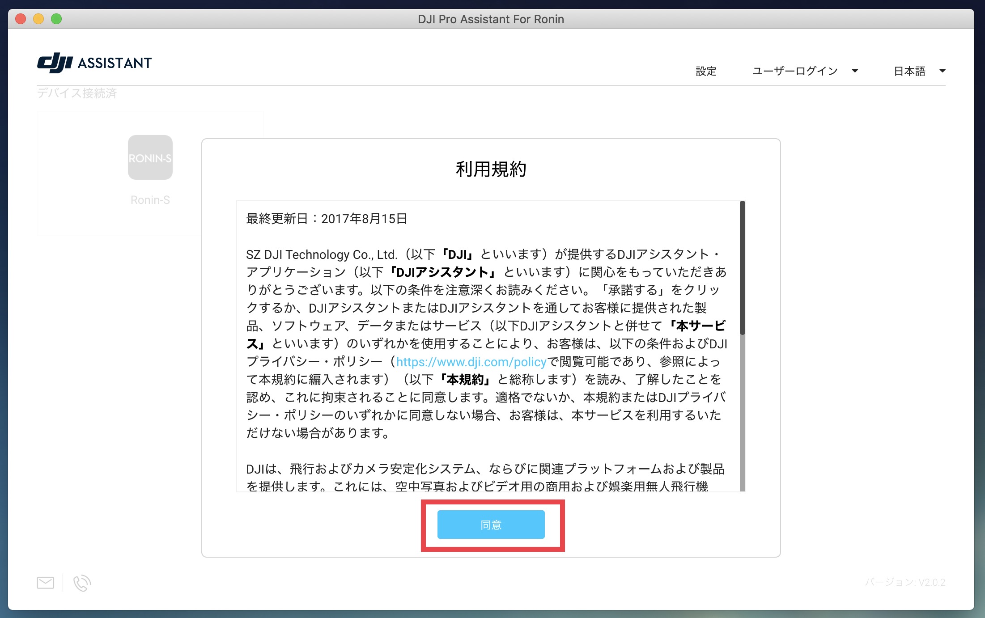Screen dimensions: 985x618
Task: Click the terms of use scrollbar thumb
Action: pos(742,268)
